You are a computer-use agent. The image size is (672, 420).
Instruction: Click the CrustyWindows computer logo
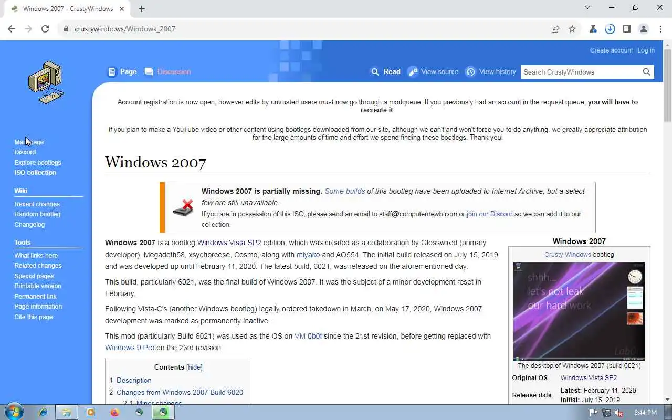46,82
